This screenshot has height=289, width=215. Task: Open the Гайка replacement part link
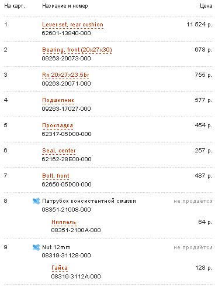tap(60, 268)
